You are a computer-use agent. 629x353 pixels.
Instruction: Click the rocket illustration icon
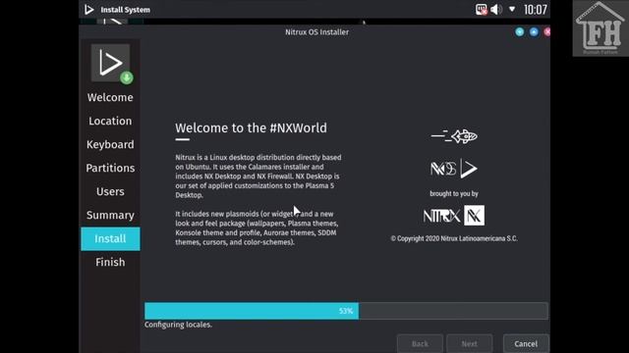click(x=454, y=136)
